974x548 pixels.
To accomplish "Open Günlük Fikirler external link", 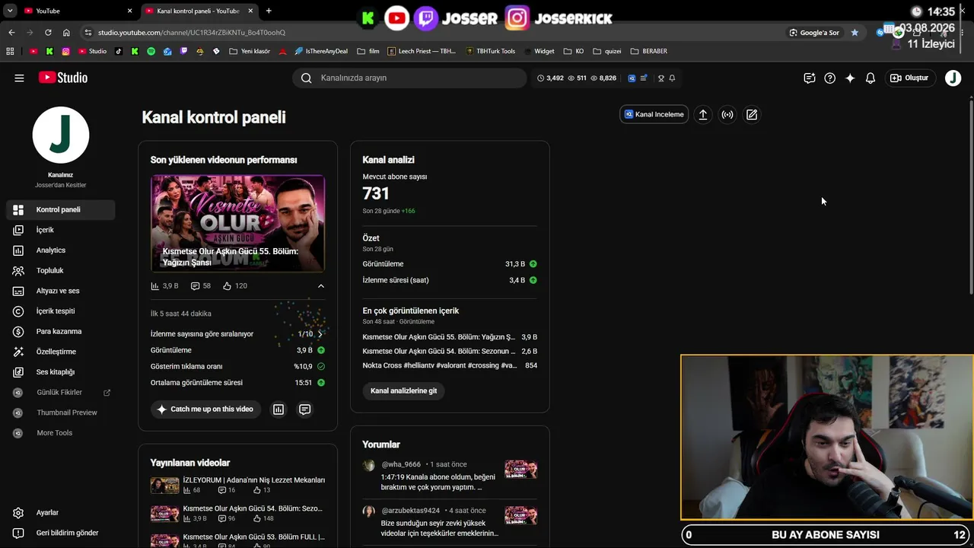I will pos(61,392).
